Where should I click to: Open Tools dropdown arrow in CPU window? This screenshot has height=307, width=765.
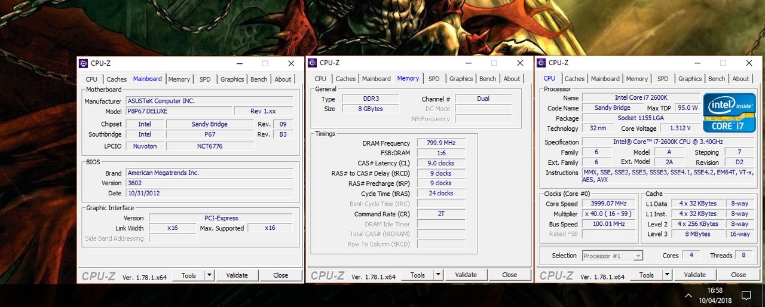click(x=667, y=275)
